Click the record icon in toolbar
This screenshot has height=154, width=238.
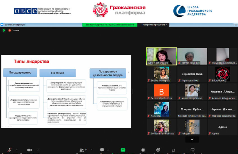click(x=143, y=150)
